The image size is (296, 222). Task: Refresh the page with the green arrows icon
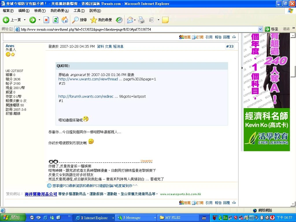pyautogui.click(x=55, y=20)
